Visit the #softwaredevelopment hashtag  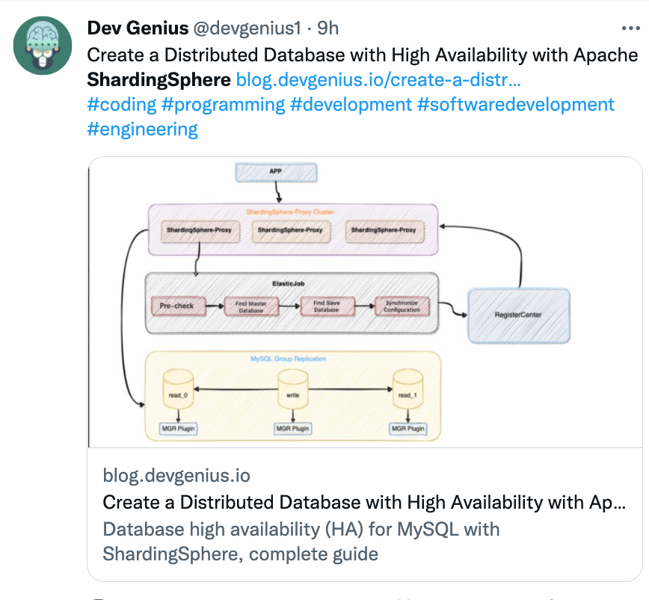pos(516,104)
